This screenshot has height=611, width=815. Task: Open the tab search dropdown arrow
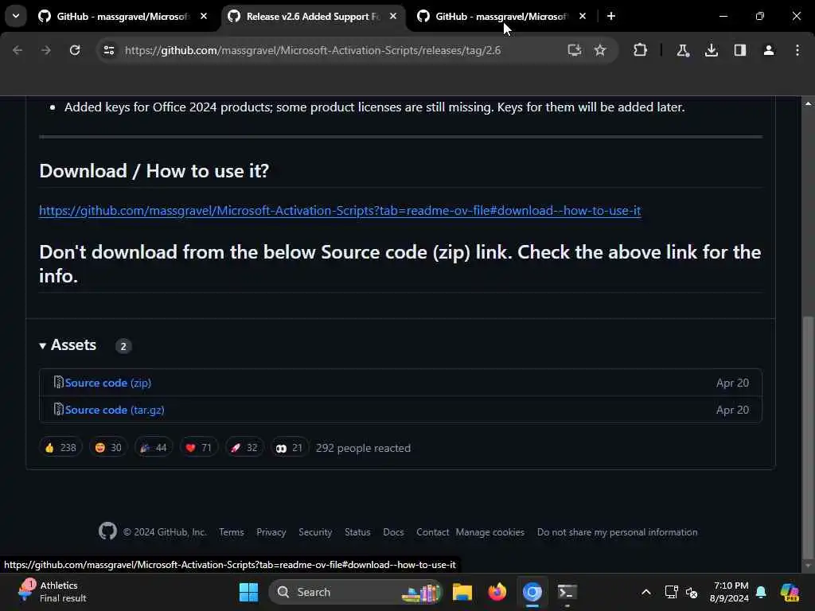tap(16, 16)
